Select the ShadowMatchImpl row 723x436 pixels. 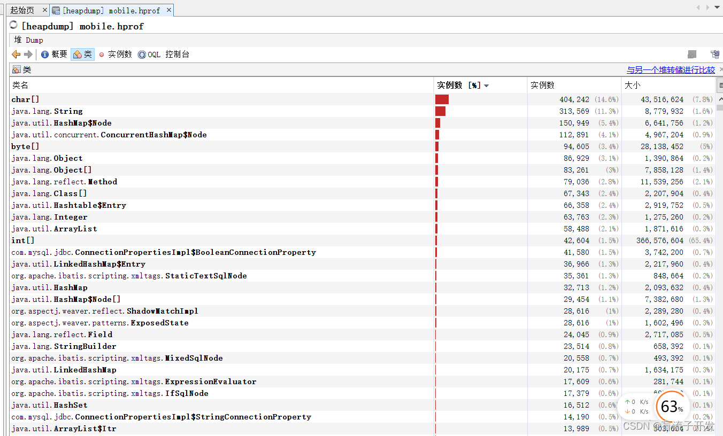pos(362,311)
